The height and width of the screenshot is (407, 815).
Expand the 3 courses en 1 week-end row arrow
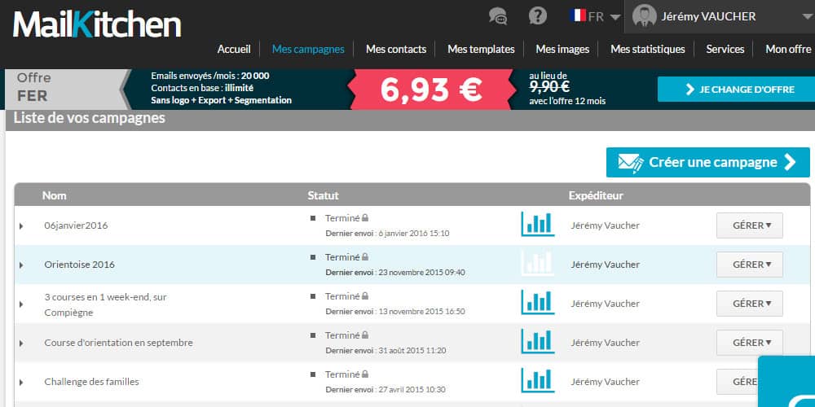click(21, 304)
